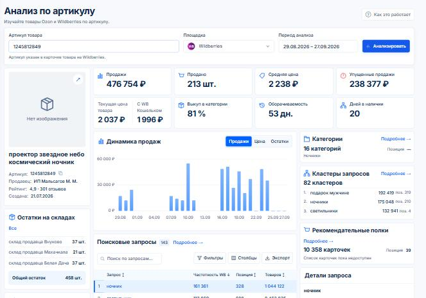Click the Продажи bar chart icon

tap(100, 76)
